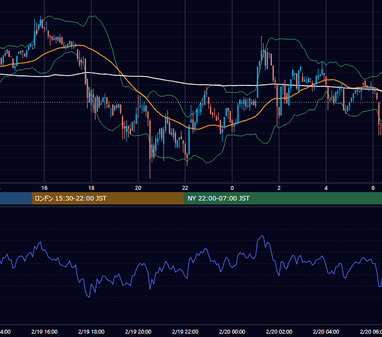Click the 2/19 18:00 date label
Screen dimensions: 382x337
pyautogui.click(x=92, y=331)
